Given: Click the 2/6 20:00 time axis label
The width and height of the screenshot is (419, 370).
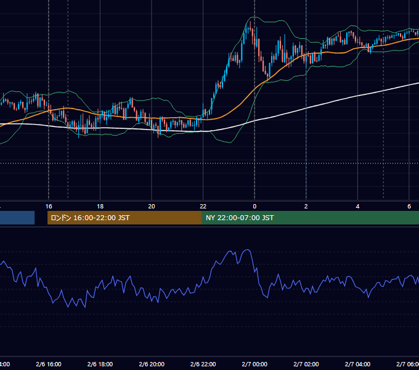Looking at the screenshot, I should point(152,364).
